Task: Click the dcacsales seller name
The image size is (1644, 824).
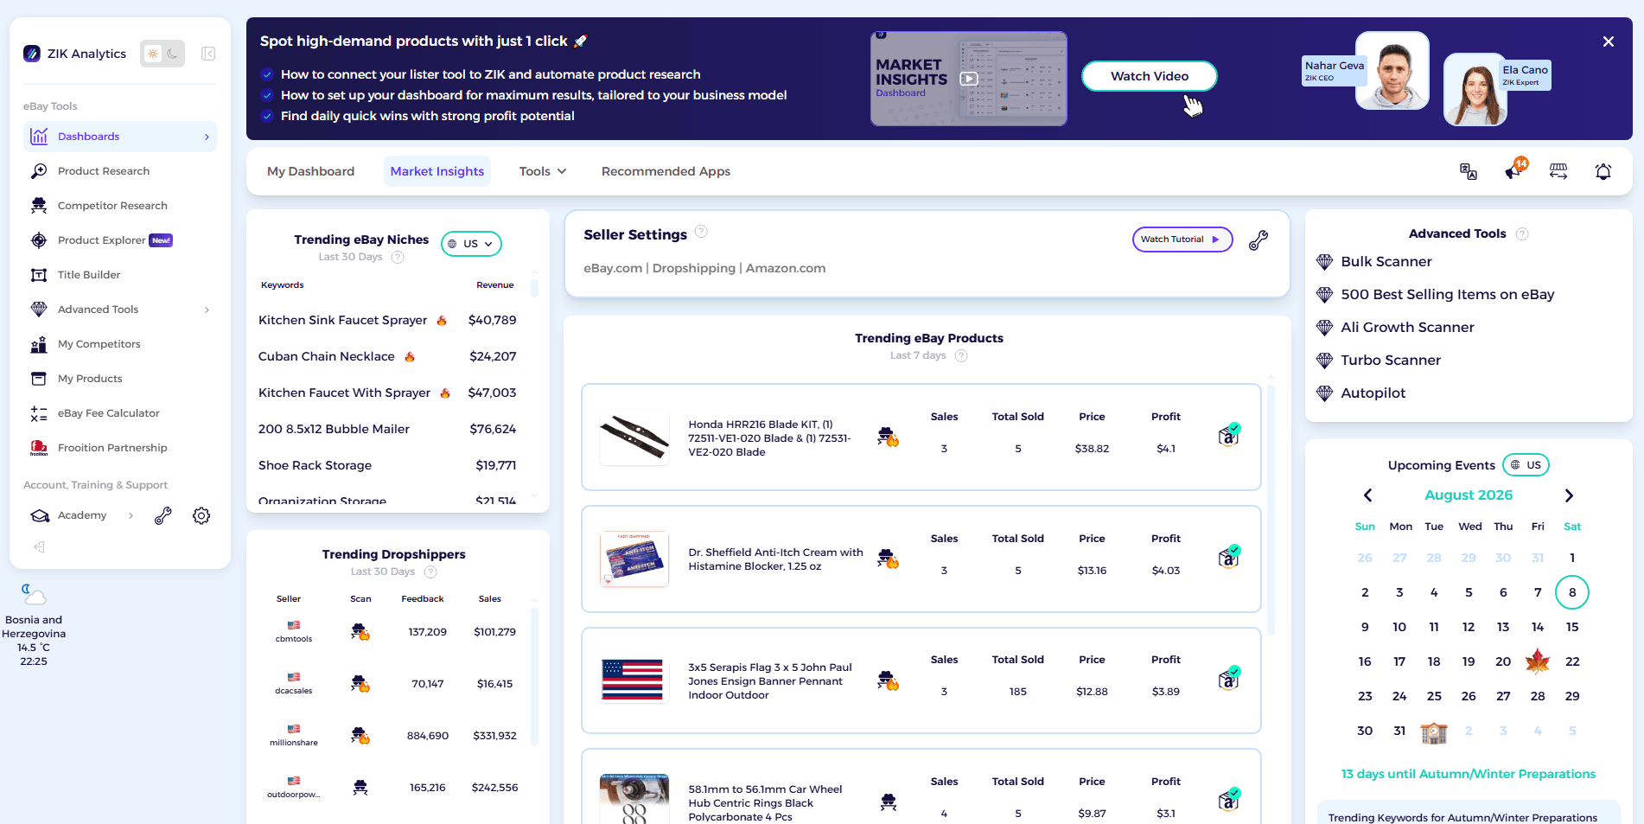Action: (294, 691)
